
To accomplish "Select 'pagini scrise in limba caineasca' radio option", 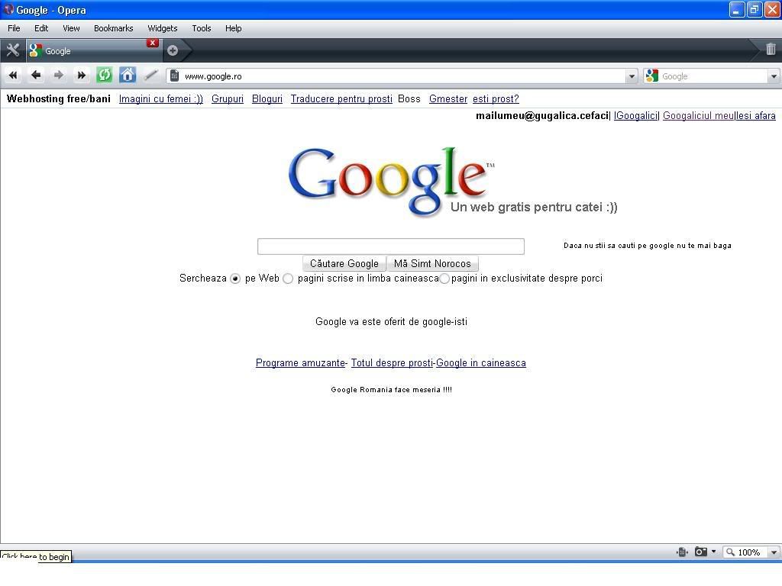I will click(288, 279).
